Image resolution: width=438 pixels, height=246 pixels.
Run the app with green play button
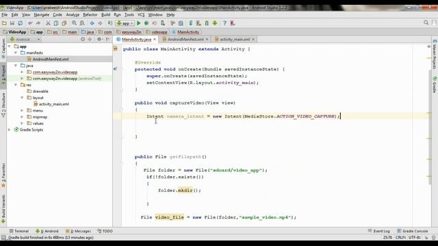pyautogui.click(x=138, y=23)
